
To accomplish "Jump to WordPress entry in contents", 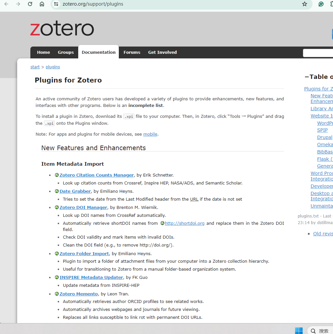I will pyautogui.click(x=325, y=123).
